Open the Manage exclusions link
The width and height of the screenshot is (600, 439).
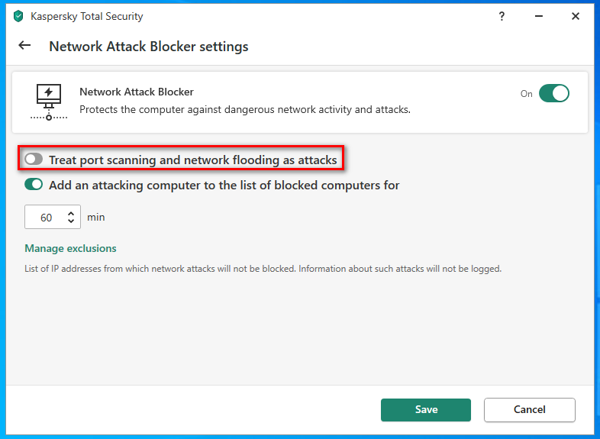point(70,248)
